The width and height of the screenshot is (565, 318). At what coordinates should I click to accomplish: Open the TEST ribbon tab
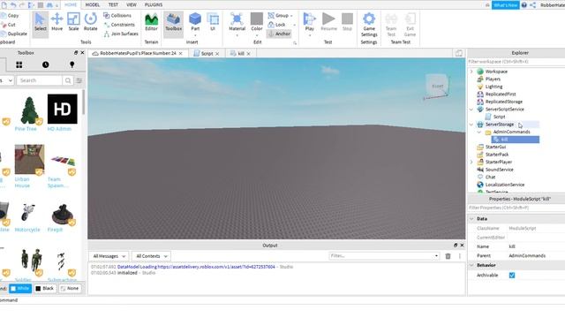point(113,4)
